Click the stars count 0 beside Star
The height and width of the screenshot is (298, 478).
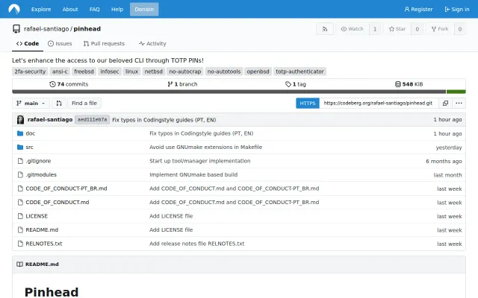pyautogui.click(x=417, y=29)
